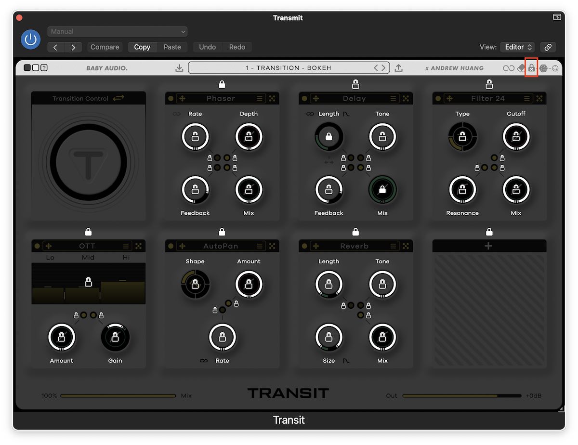This screenshot has width=578, height=445.
Task: Click the global lock icon in header
Action: coord(531,68)
